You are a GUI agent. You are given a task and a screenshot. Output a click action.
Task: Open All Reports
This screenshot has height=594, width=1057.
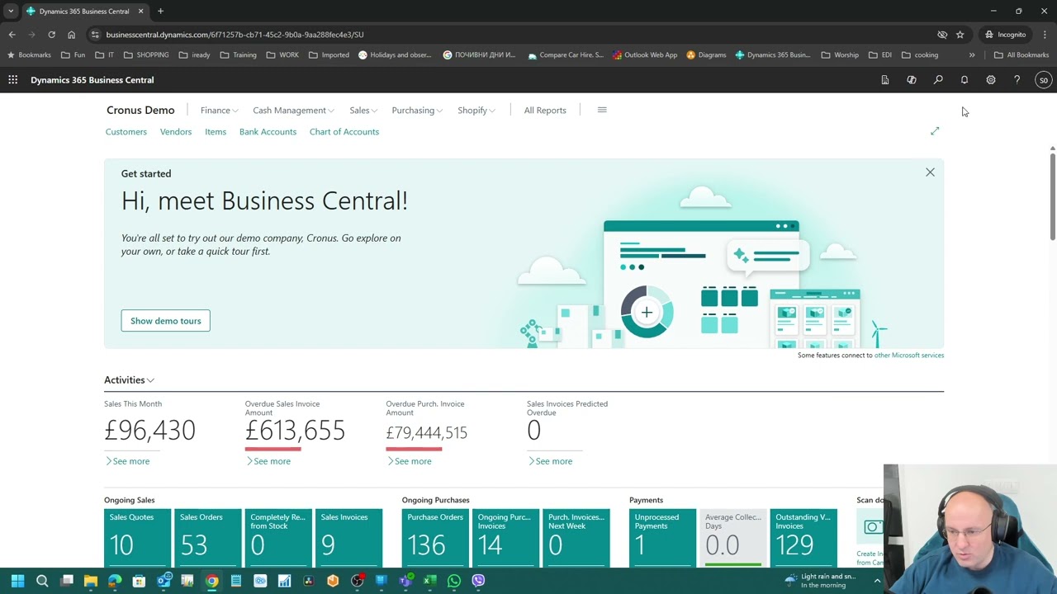click(545, 110)
